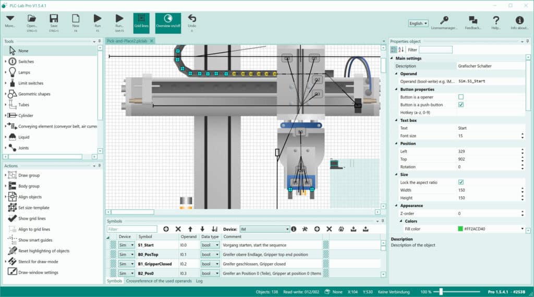Switch to Crossreference of the used operands tab
This screenshot has height=297, width=534.
pyautogui.click(x=159, y=281)
